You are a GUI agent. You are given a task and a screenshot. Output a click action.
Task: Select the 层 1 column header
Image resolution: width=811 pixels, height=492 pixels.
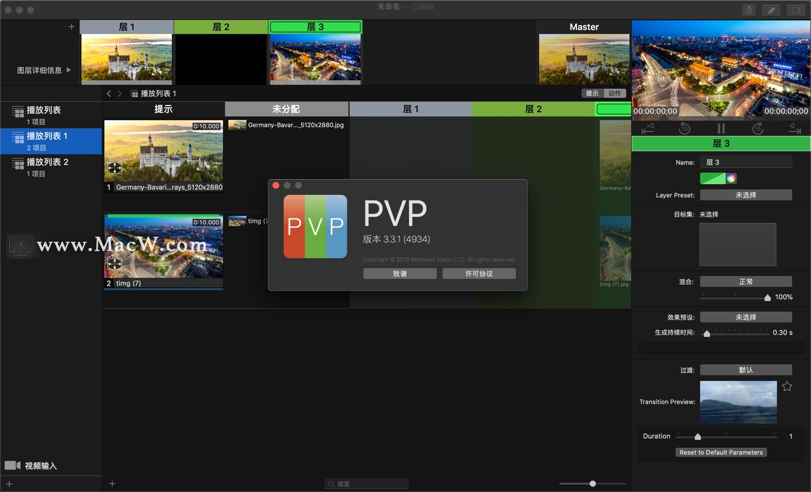pos(411,108)
